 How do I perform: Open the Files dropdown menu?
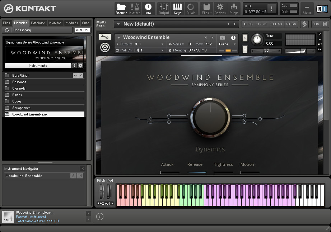207,9
